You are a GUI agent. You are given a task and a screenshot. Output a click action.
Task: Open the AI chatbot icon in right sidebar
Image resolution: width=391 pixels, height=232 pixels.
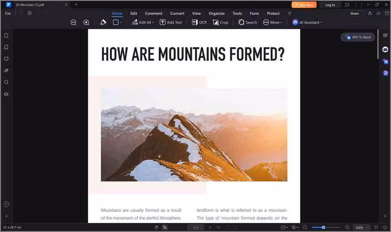(x=385, y=49)
